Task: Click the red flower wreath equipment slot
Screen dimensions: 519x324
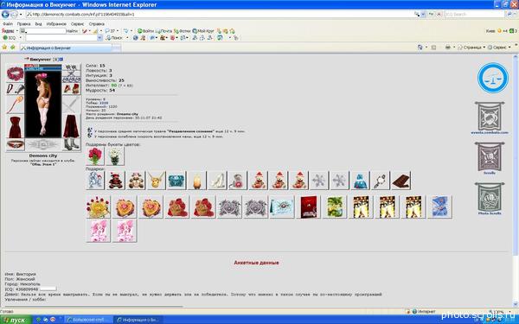Action: pos(15,73)
